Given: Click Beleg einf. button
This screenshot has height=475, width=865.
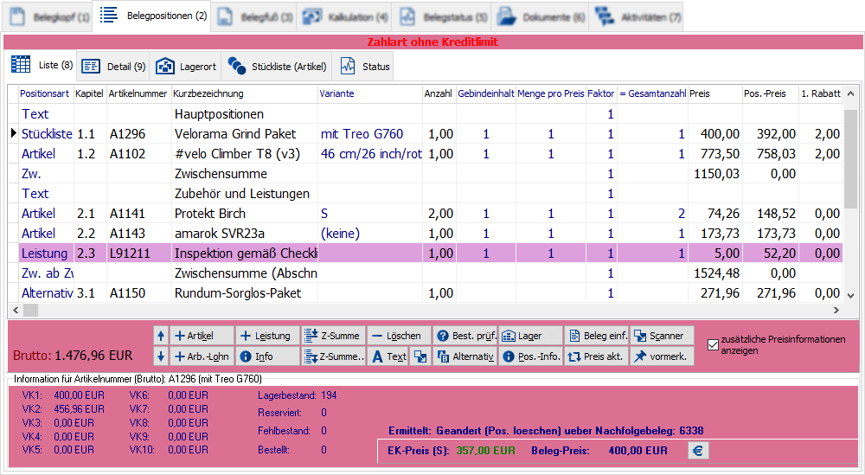Looking at the screenshot, I should (596, 336).
